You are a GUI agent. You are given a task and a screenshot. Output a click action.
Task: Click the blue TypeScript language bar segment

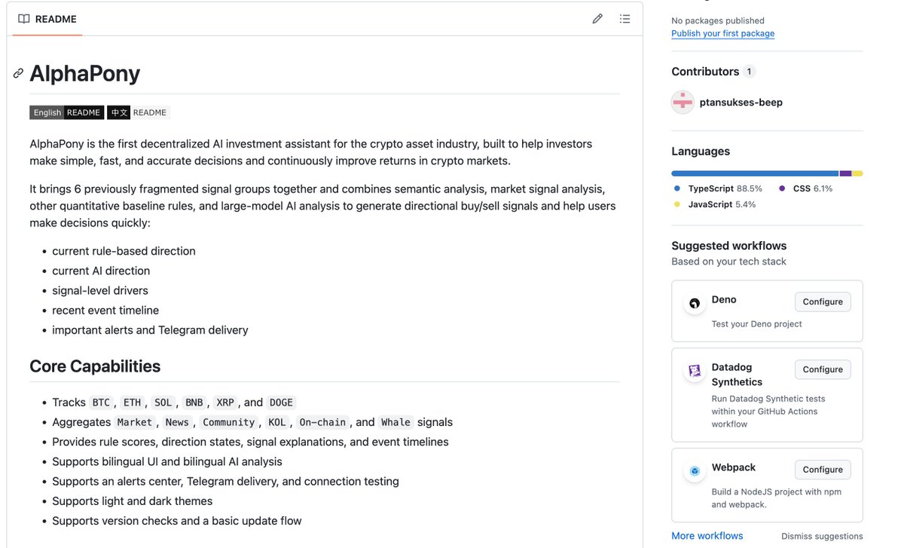click(755, 173)
